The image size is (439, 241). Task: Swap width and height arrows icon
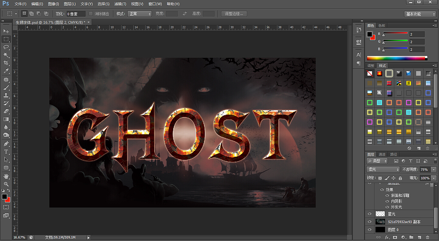[185, 14]
